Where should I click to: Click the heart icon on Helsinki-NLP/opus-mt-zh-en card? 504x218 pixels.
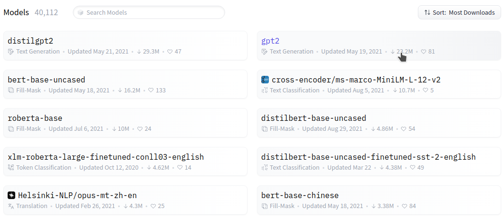(x=153, y=206)
